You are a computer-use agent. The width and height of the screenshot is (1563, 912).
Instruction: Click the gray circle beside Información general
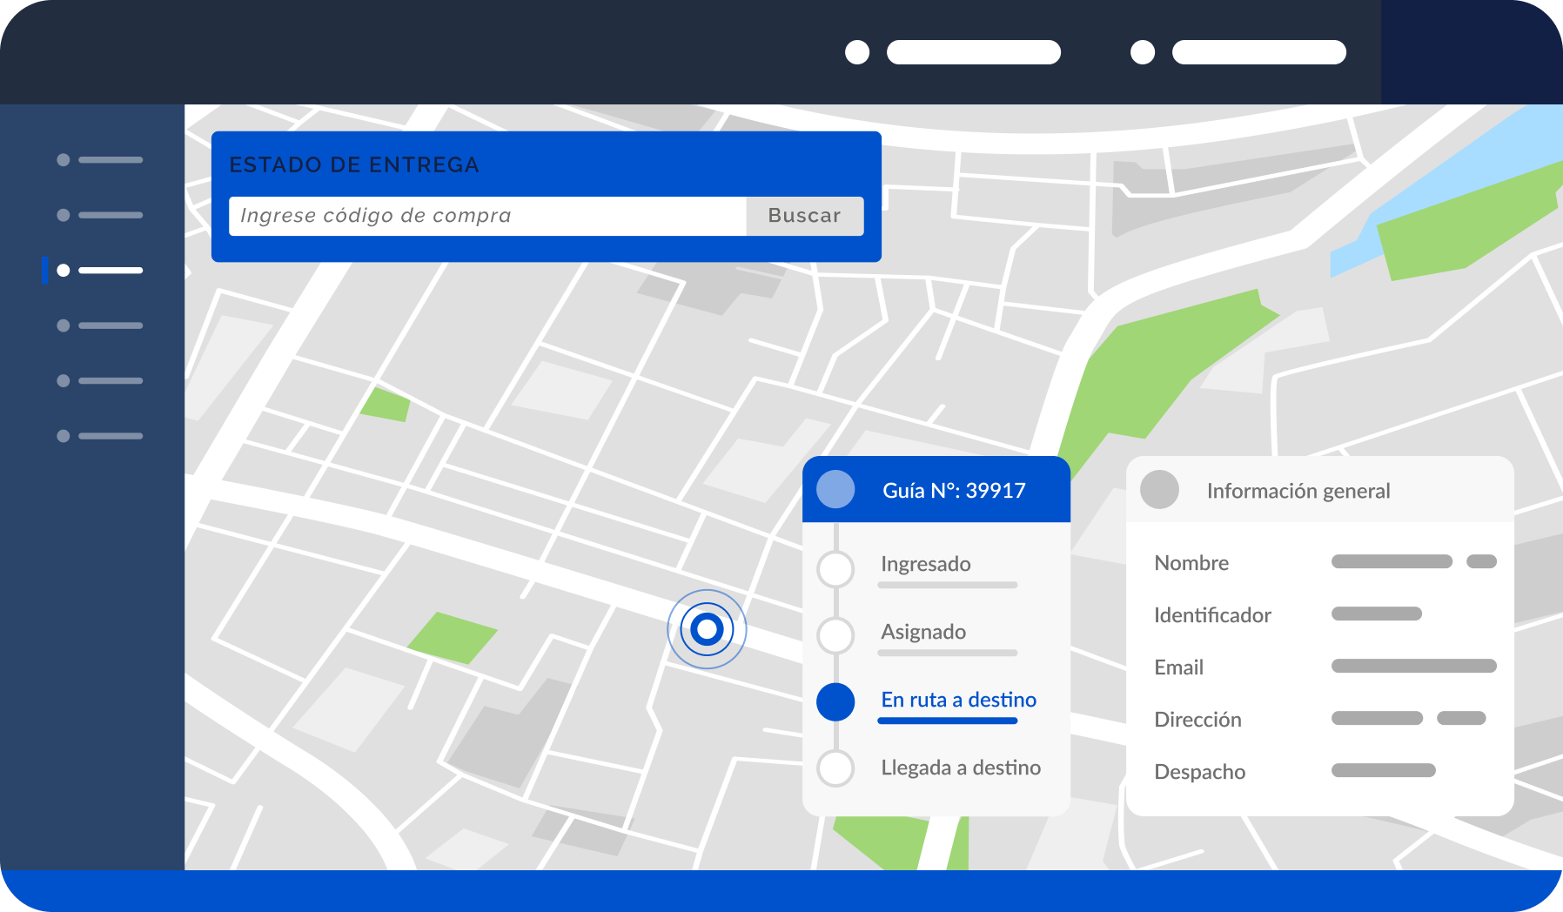click(1159, 490)
